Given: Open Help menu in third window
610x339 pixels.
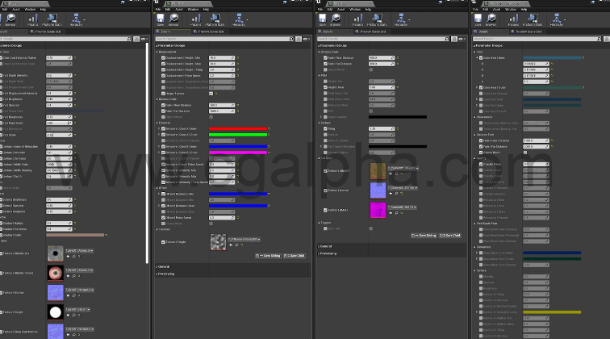Looking at the screenshot, I should coord(368,9).
